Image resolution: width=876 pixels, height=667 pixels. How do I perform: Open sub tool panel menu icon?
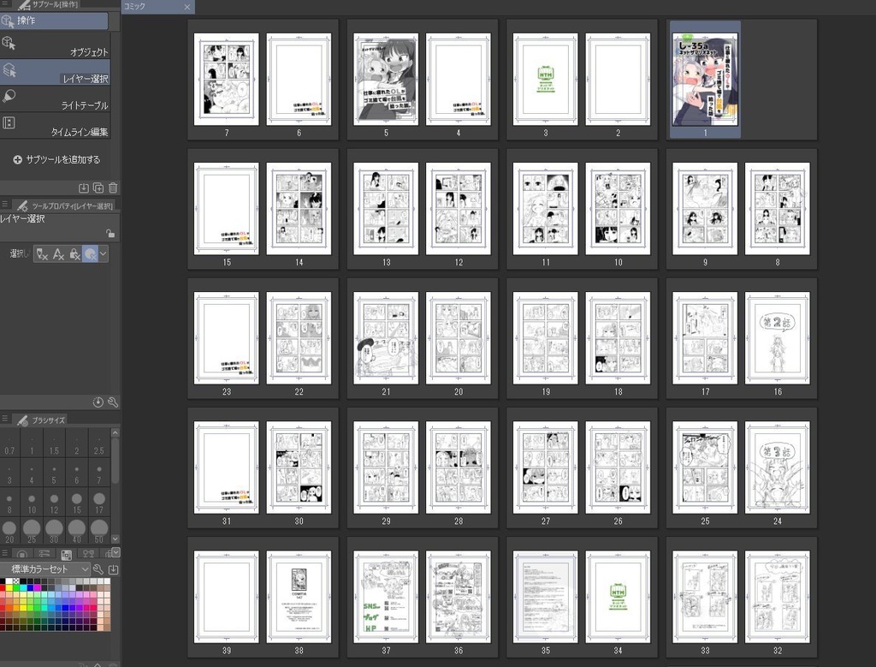click(x=4, y=4)
